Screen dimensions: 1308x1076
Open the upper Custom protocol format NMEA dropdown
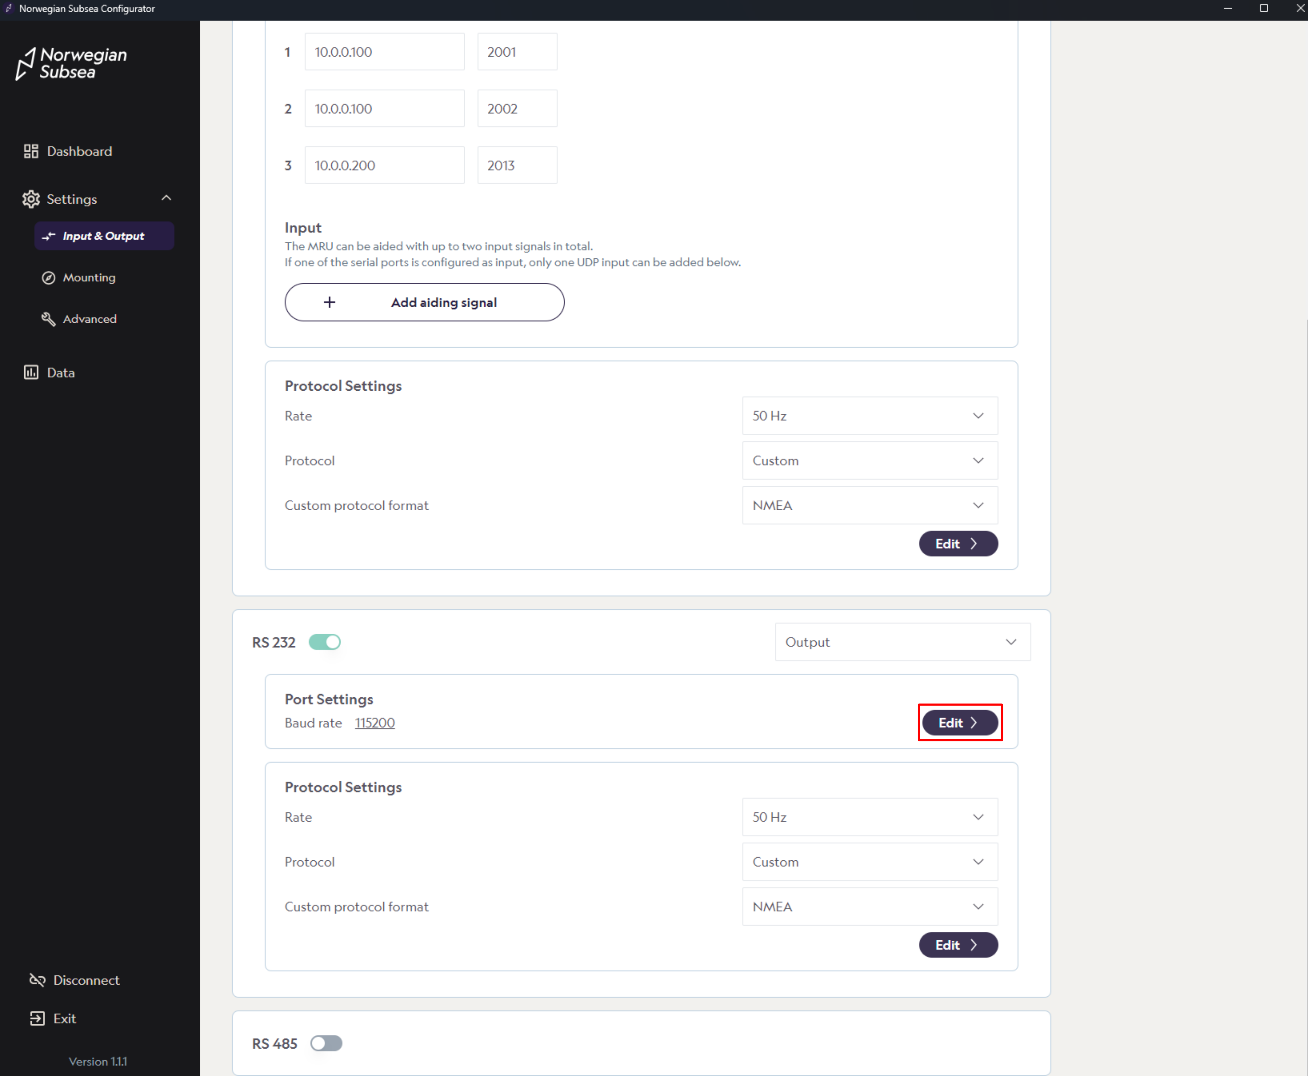869,505
